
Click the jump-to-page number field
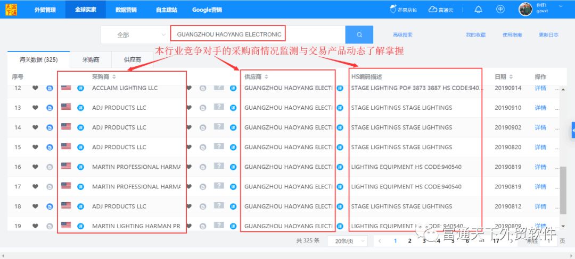[x=548, y=241]
